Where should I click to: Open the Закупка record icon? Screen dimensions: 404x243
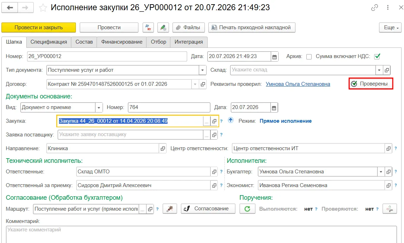[214, 121]
